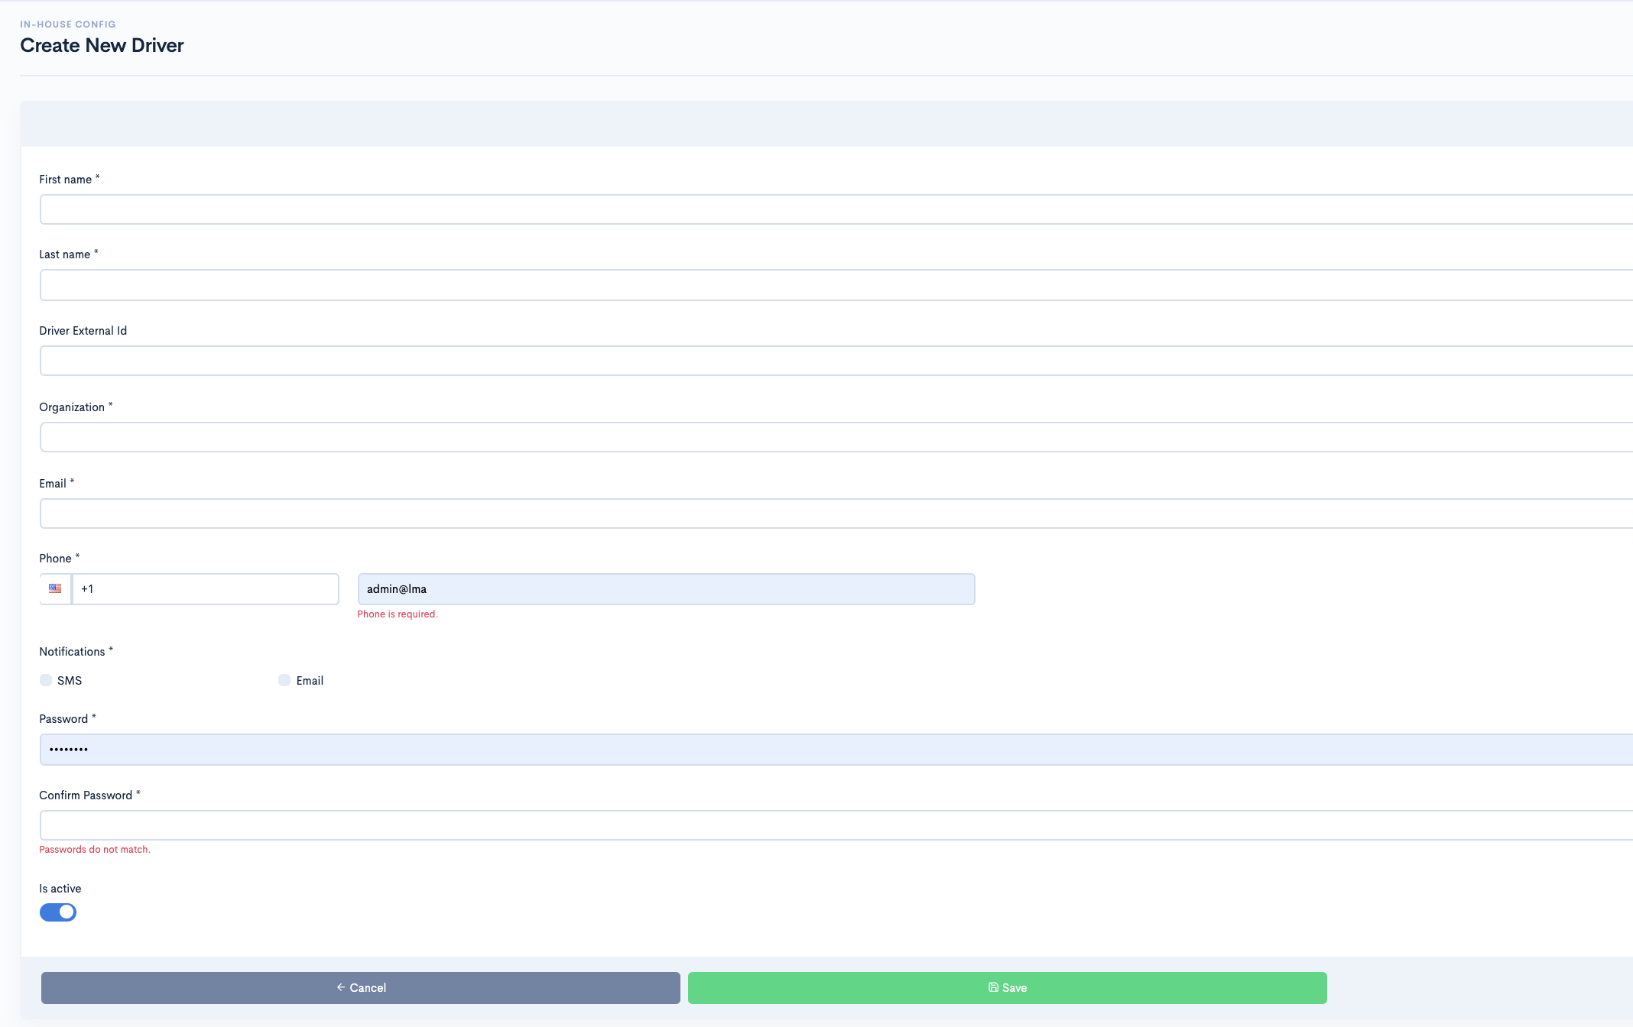Open the country flag selector for Phone

[x=55, y=589]
